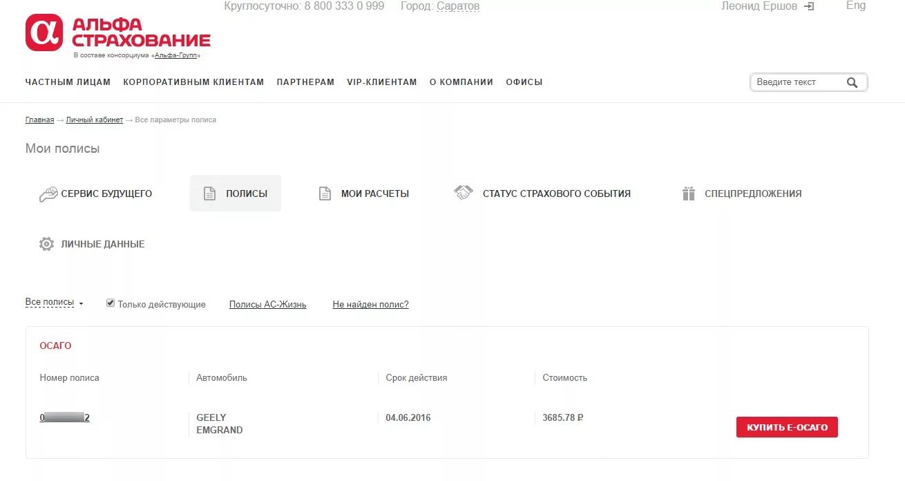Click the AlfaStrakhovanie logo
This screenshot has height=481, width=905.
point(117,33)
